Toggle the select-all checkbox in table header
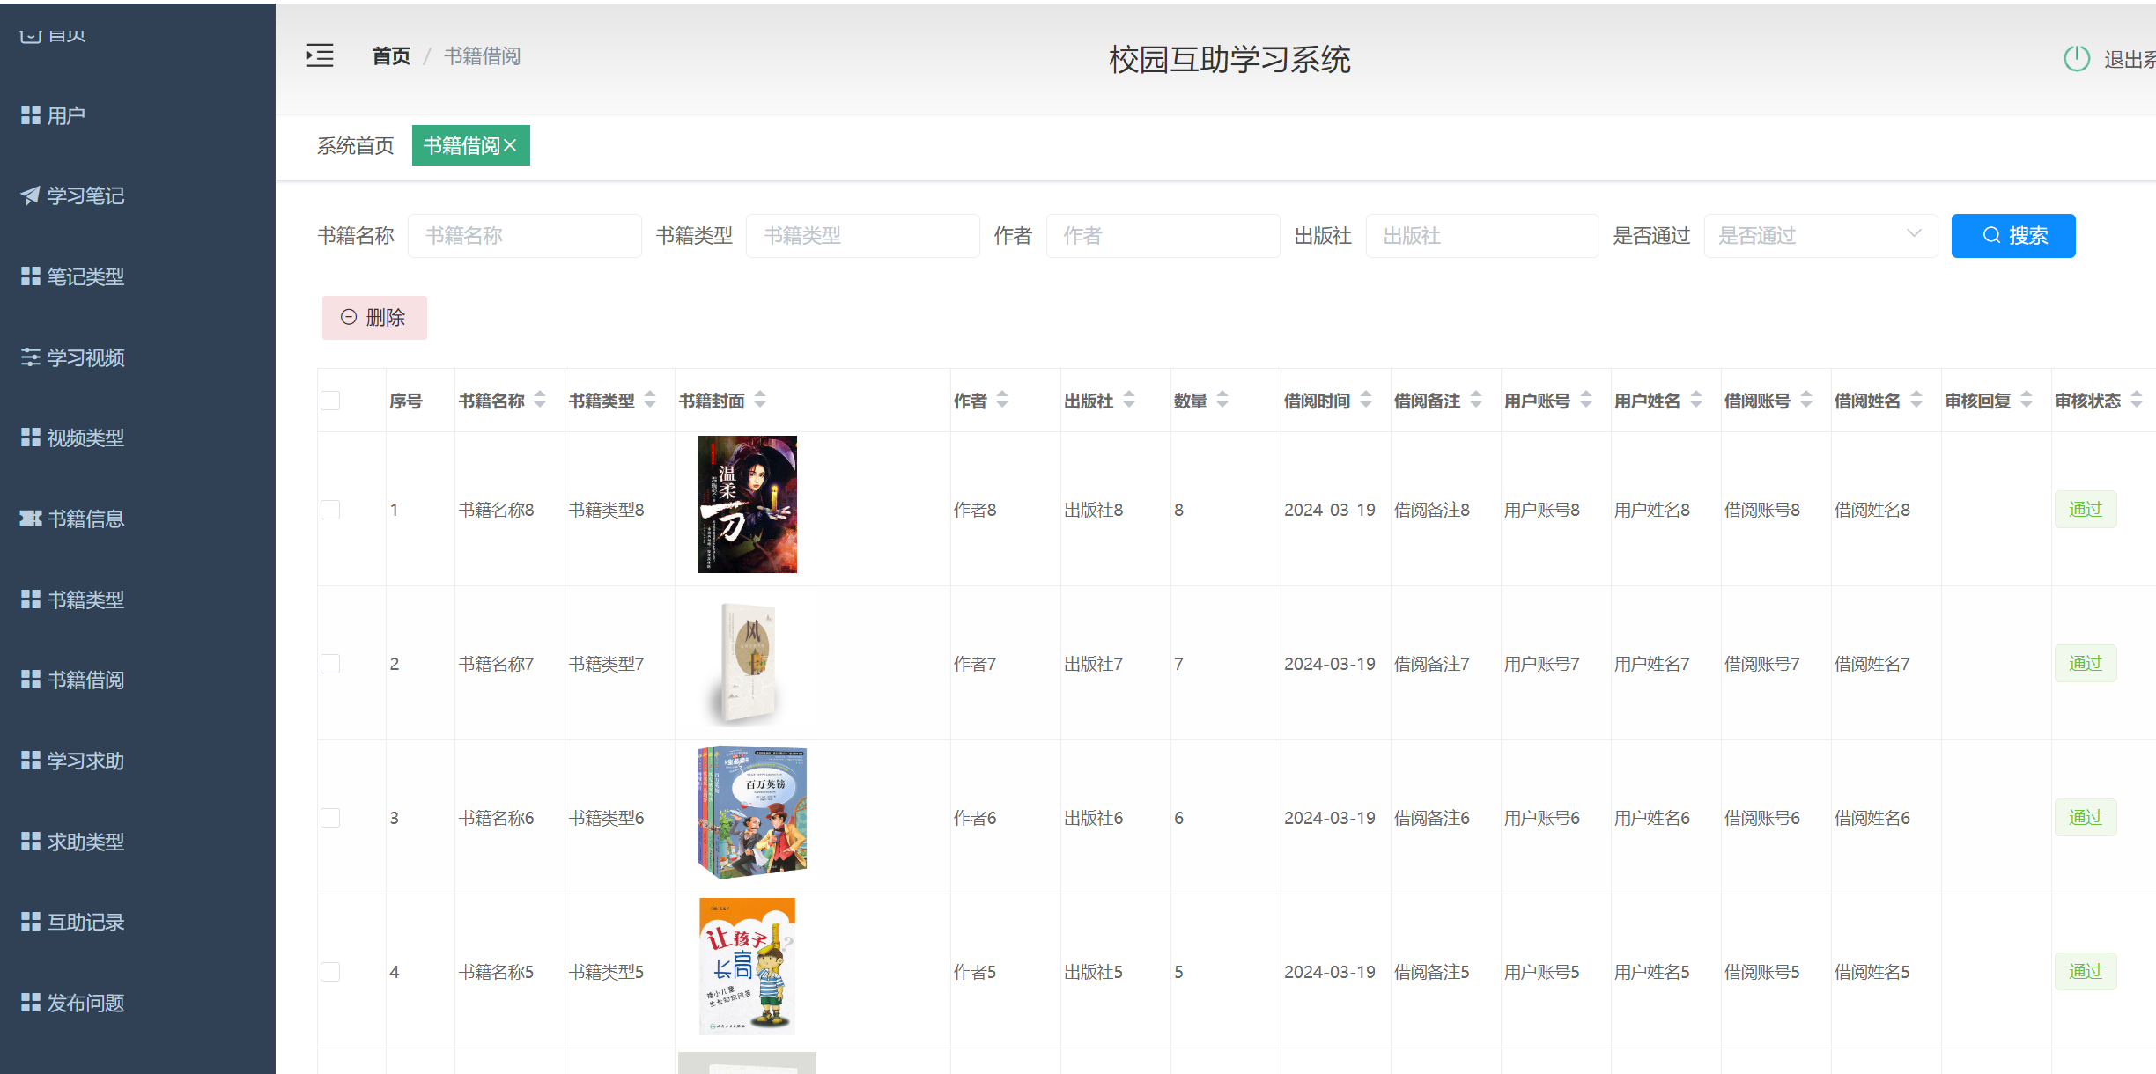 330,401
